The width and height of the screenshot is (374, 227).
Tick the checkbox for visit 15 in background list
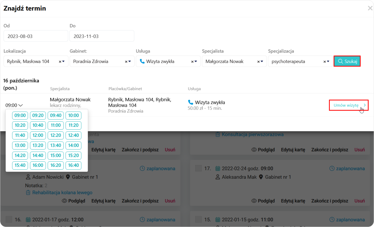pos(198,220)
